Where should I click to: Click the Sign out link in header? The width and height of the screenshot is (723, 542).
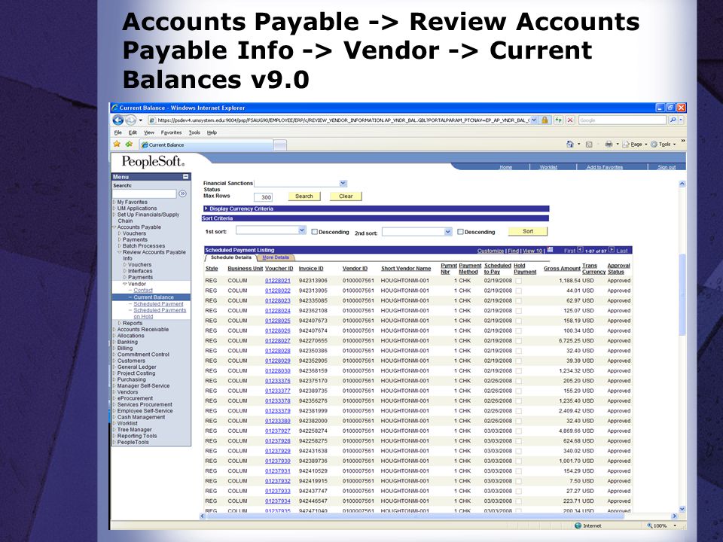(x=667, y=167)
